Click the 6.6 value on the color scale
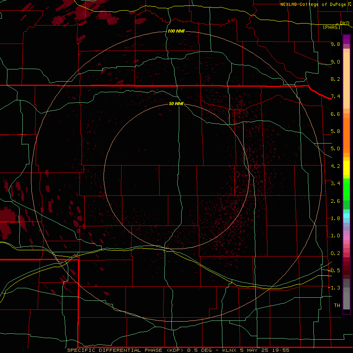 (335, 114)
